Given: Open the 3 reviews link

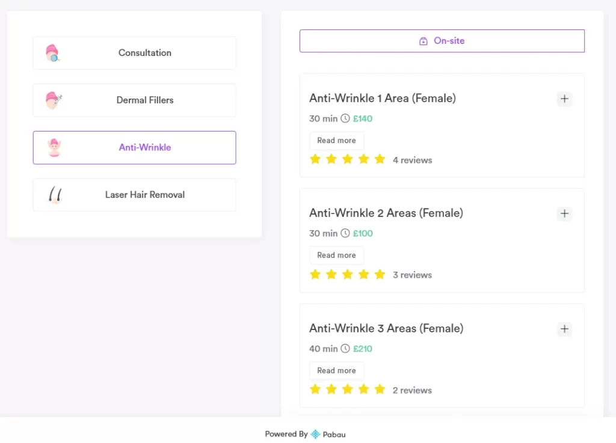Looking at the screenshot, I should click(x=413, y=275).
